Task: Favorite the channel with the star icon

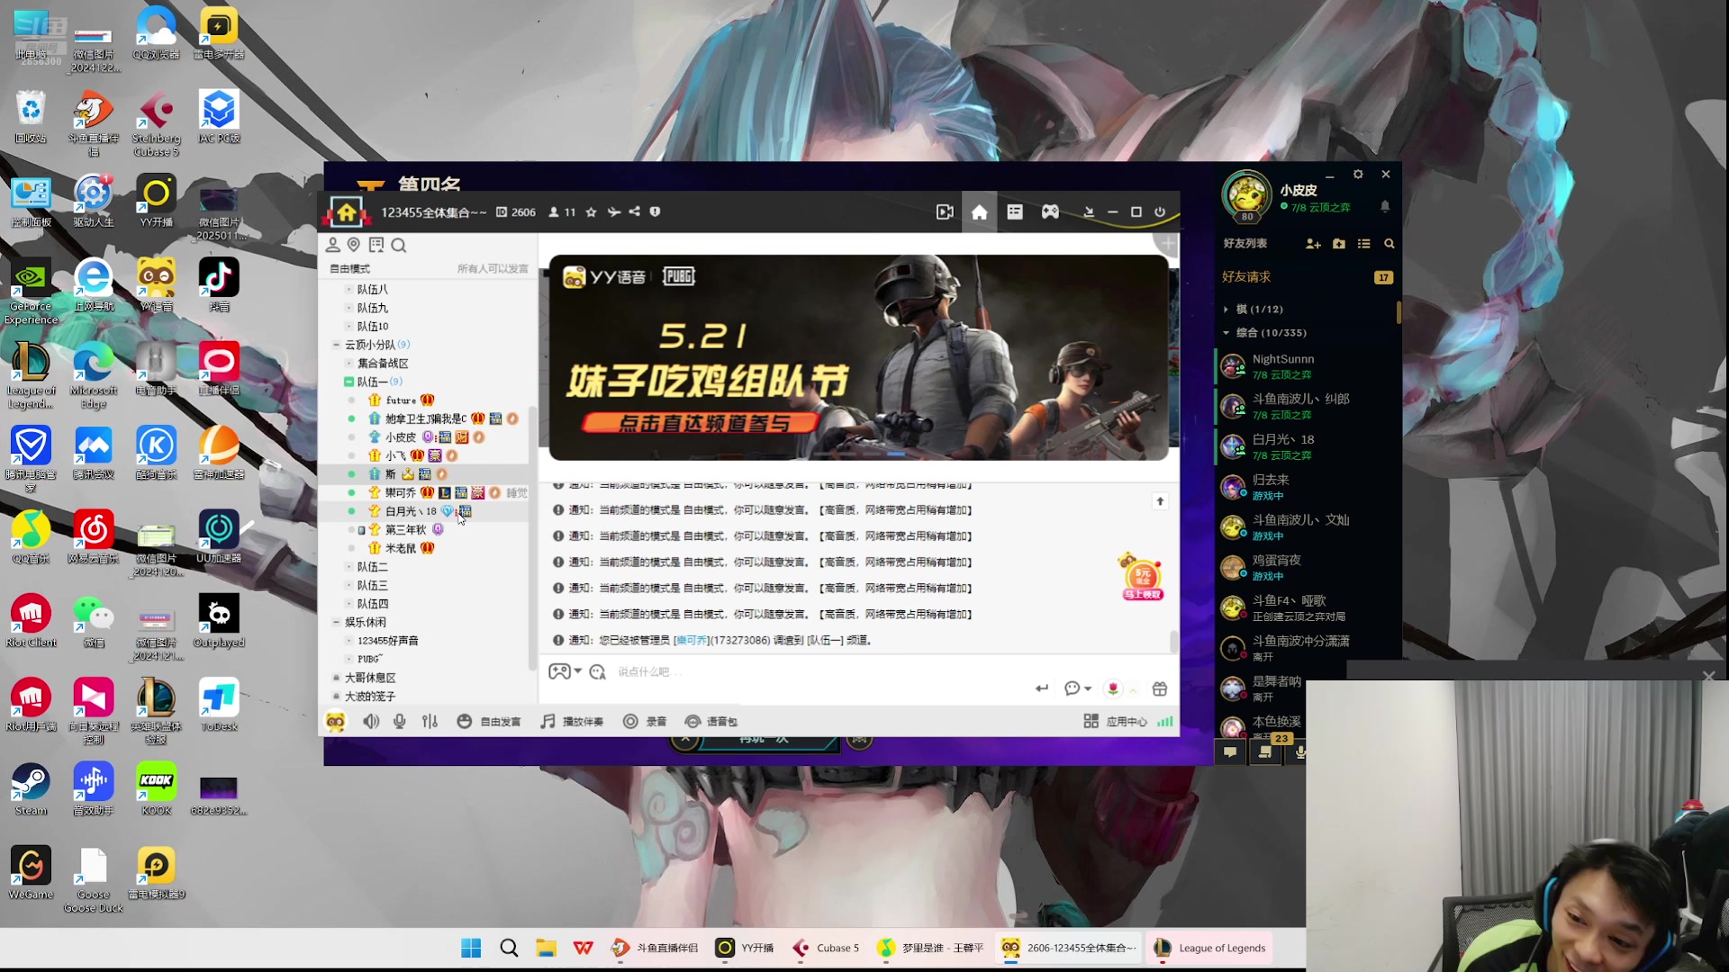Action: coord(591,212)
